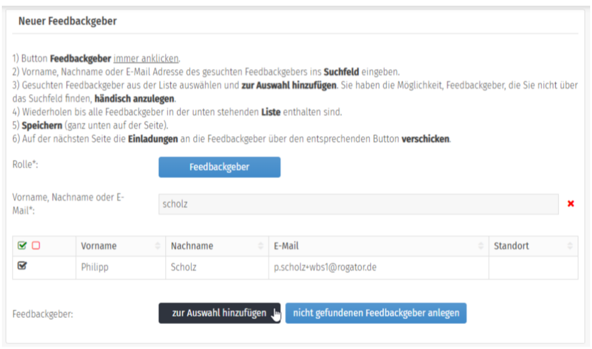Deselect all rows via red square icon
Viewport: 592px width, 349px height.
[35, 246]
